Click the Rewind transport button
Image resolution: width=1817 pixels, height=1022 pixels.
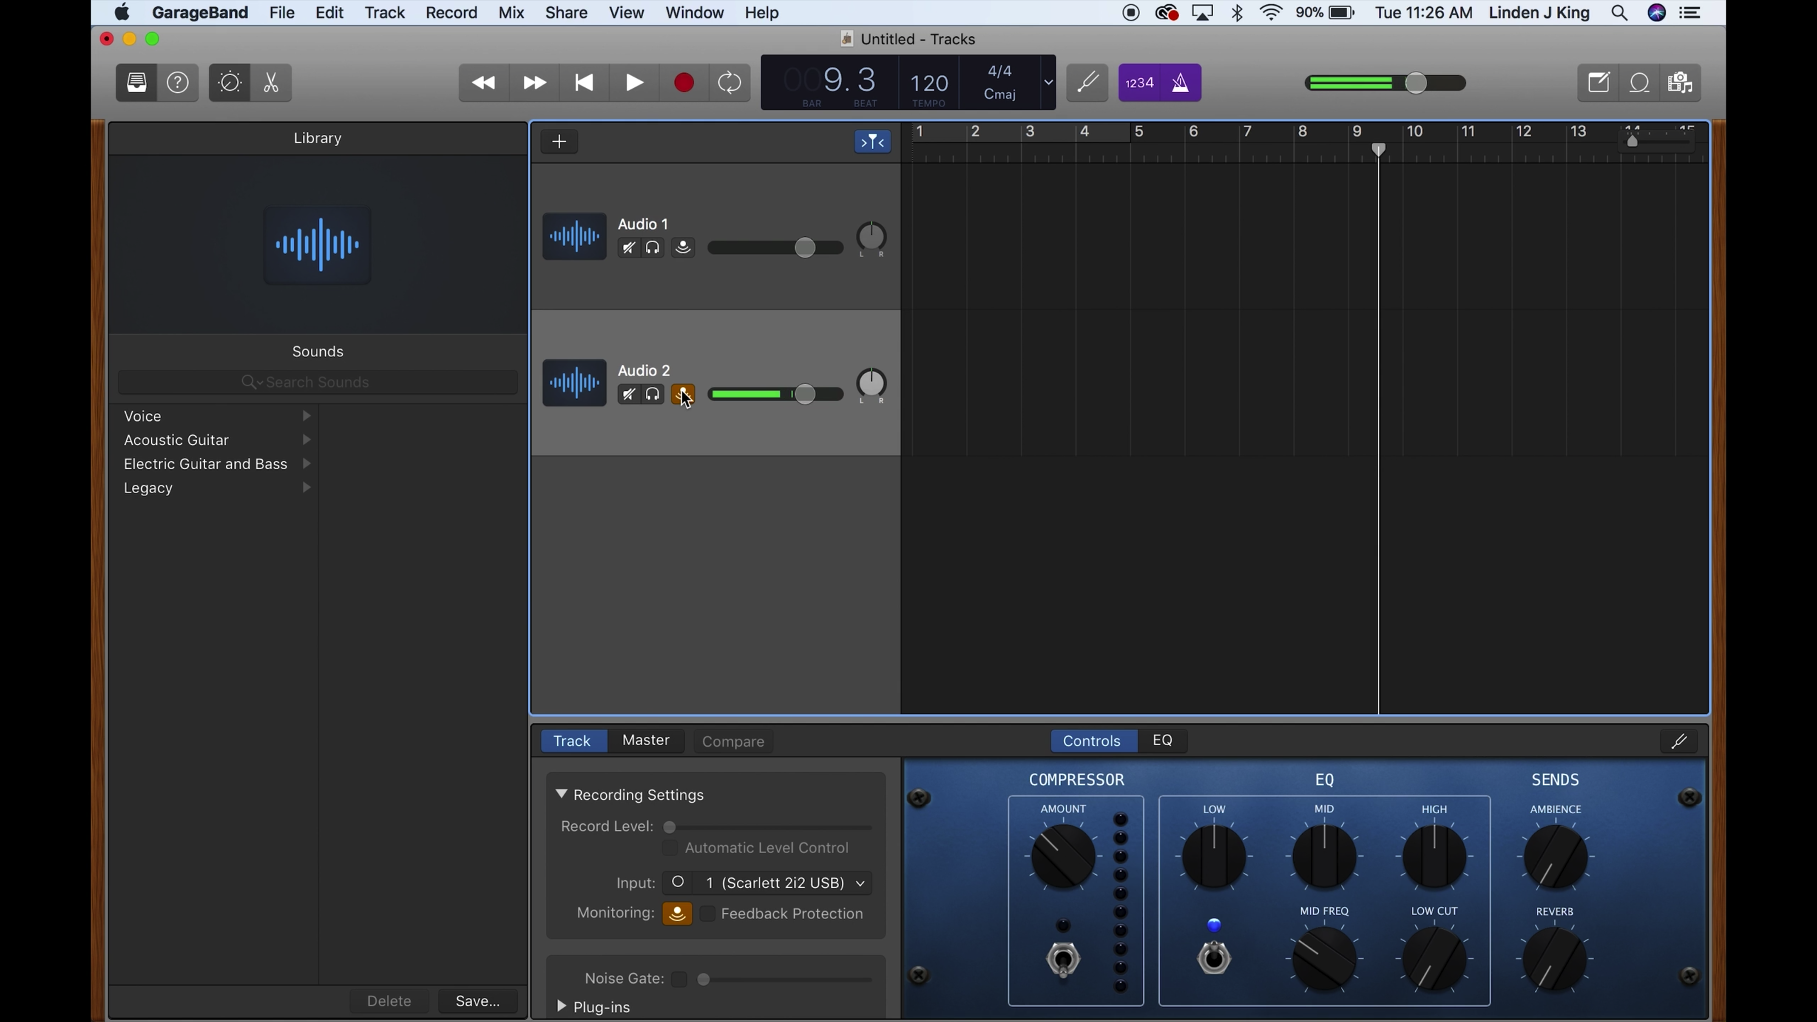(484, 83)
